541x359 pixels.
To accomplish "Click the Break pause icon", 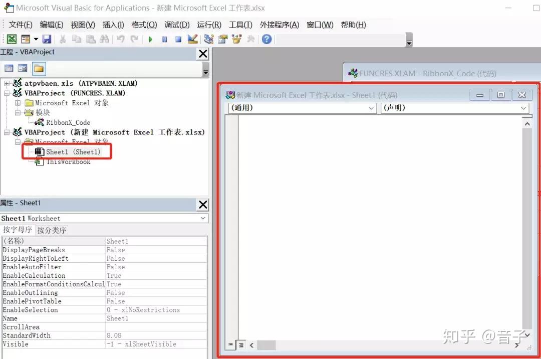I will (165, 39).
